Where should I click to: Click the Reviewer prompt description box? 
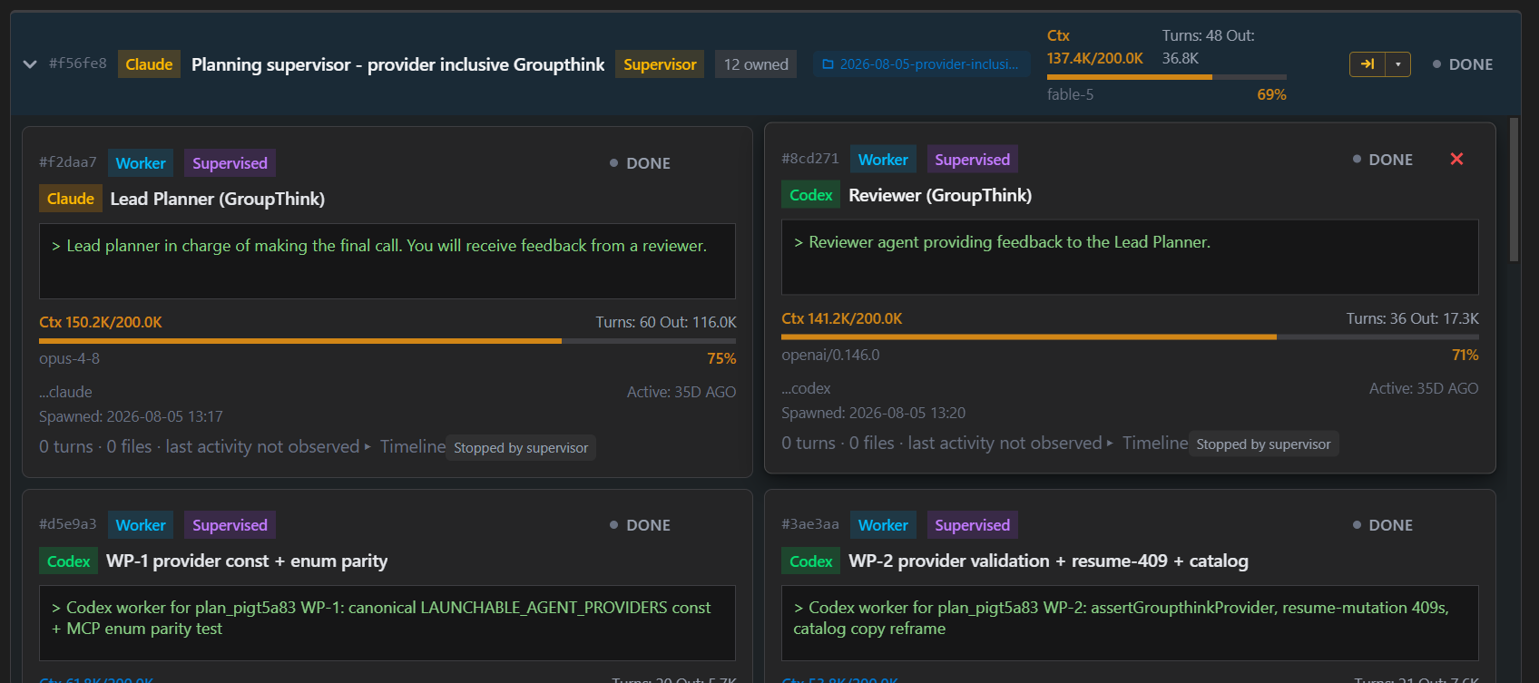click(1130, 258)
